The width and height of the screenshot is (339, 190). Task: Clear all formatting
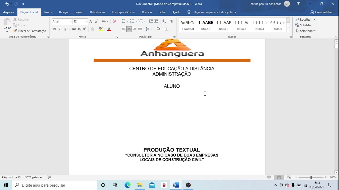tap(114, 21)
